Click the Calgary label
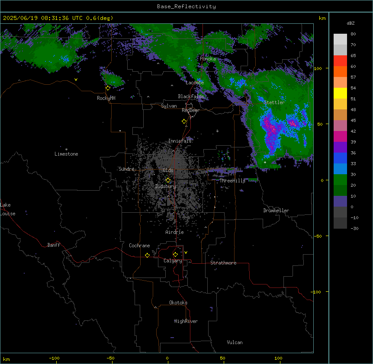The height and width of the screenshot is (364, 373). pyautogui.click(x=173, y=261)
